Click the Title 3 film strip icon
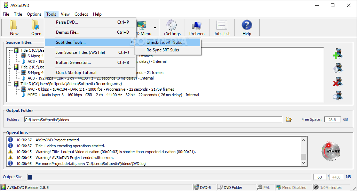 (x=16, y=84)
